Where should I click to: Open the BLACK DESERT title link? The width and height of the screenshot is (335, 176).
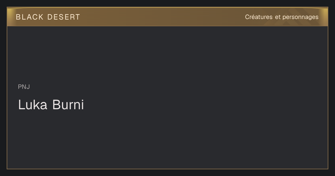point(48,17)
